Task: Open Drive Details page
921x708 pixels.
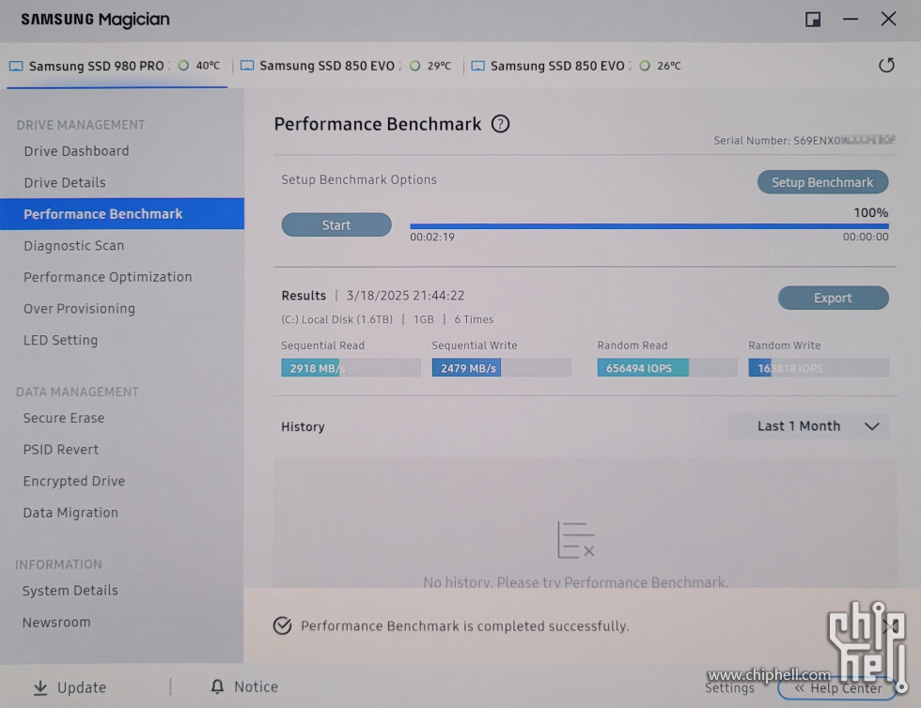Action: coord(65,182)
